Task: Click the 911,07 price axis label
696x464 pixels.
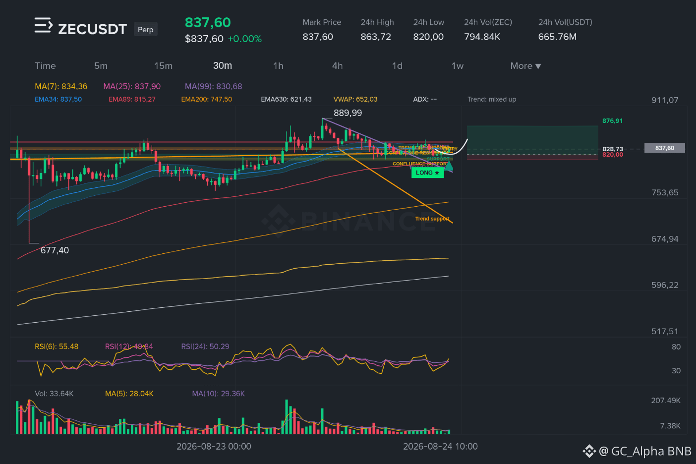Action: (x=665, y=100)
